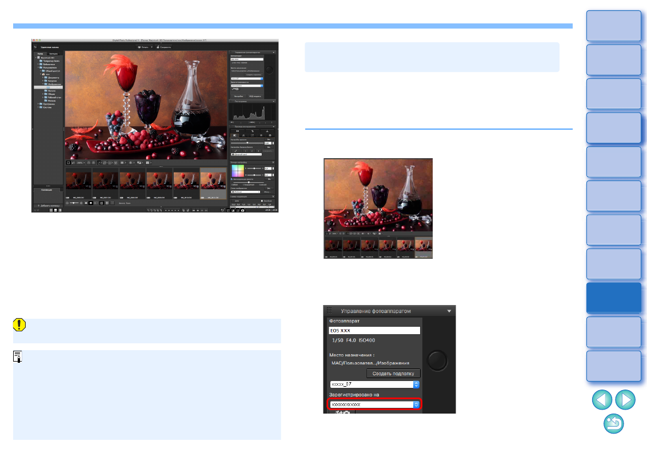Go to the next manual page arrow

(625, 400)
